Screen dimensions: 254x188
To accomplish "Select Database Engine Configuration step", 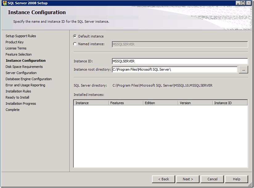I will (28, 79).
